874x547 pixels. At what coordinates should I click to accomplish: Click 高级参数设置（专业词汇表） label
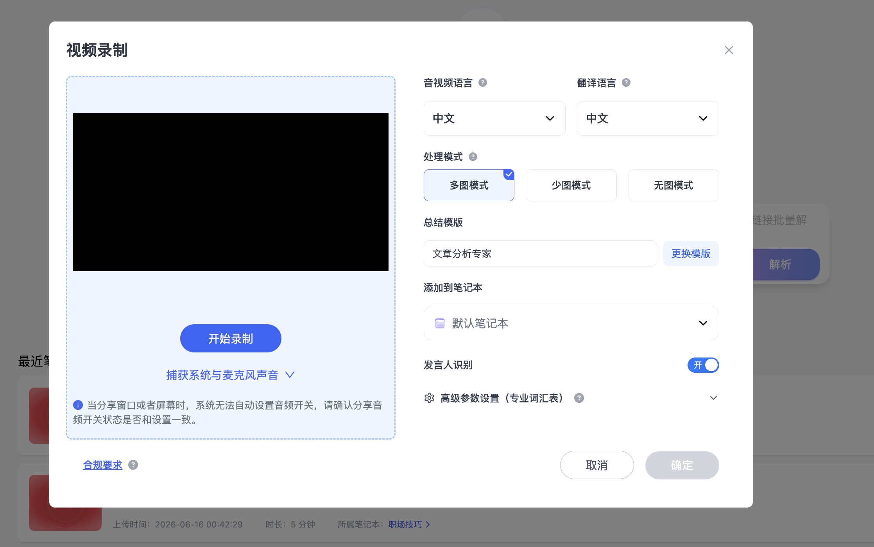coord(502,398)
